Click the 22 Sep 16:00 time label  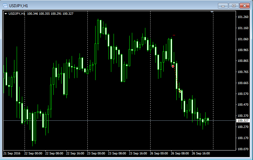point(75,153)
